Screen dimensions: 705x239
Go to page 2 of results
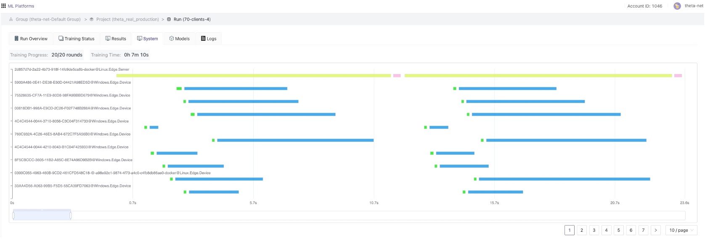[582, 230]
